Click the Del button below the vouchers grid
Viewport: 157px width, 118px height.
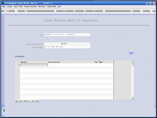[37, 101]
